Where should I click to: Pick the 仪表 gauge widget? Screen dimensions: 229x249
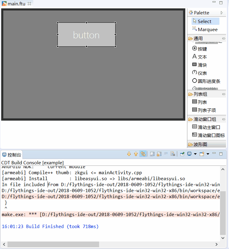pyautogui.click(x=200, y=73)
